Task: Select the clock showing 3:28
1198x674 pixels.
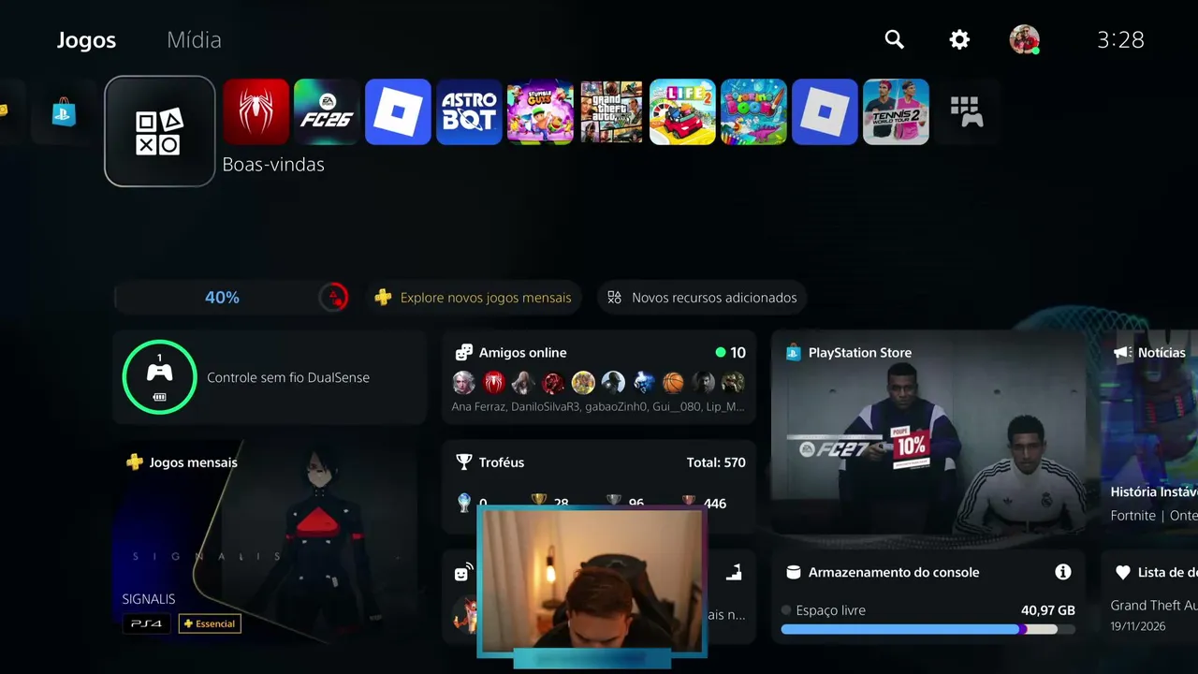Action: (x=1120, y=39)
